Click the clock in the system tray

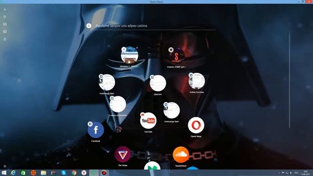click(x=305, y=173)
